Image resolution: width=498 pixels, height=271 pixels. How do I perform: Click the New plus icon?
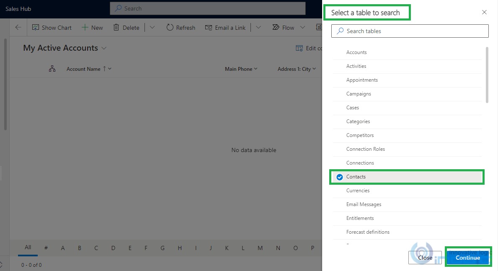[85, 28]
